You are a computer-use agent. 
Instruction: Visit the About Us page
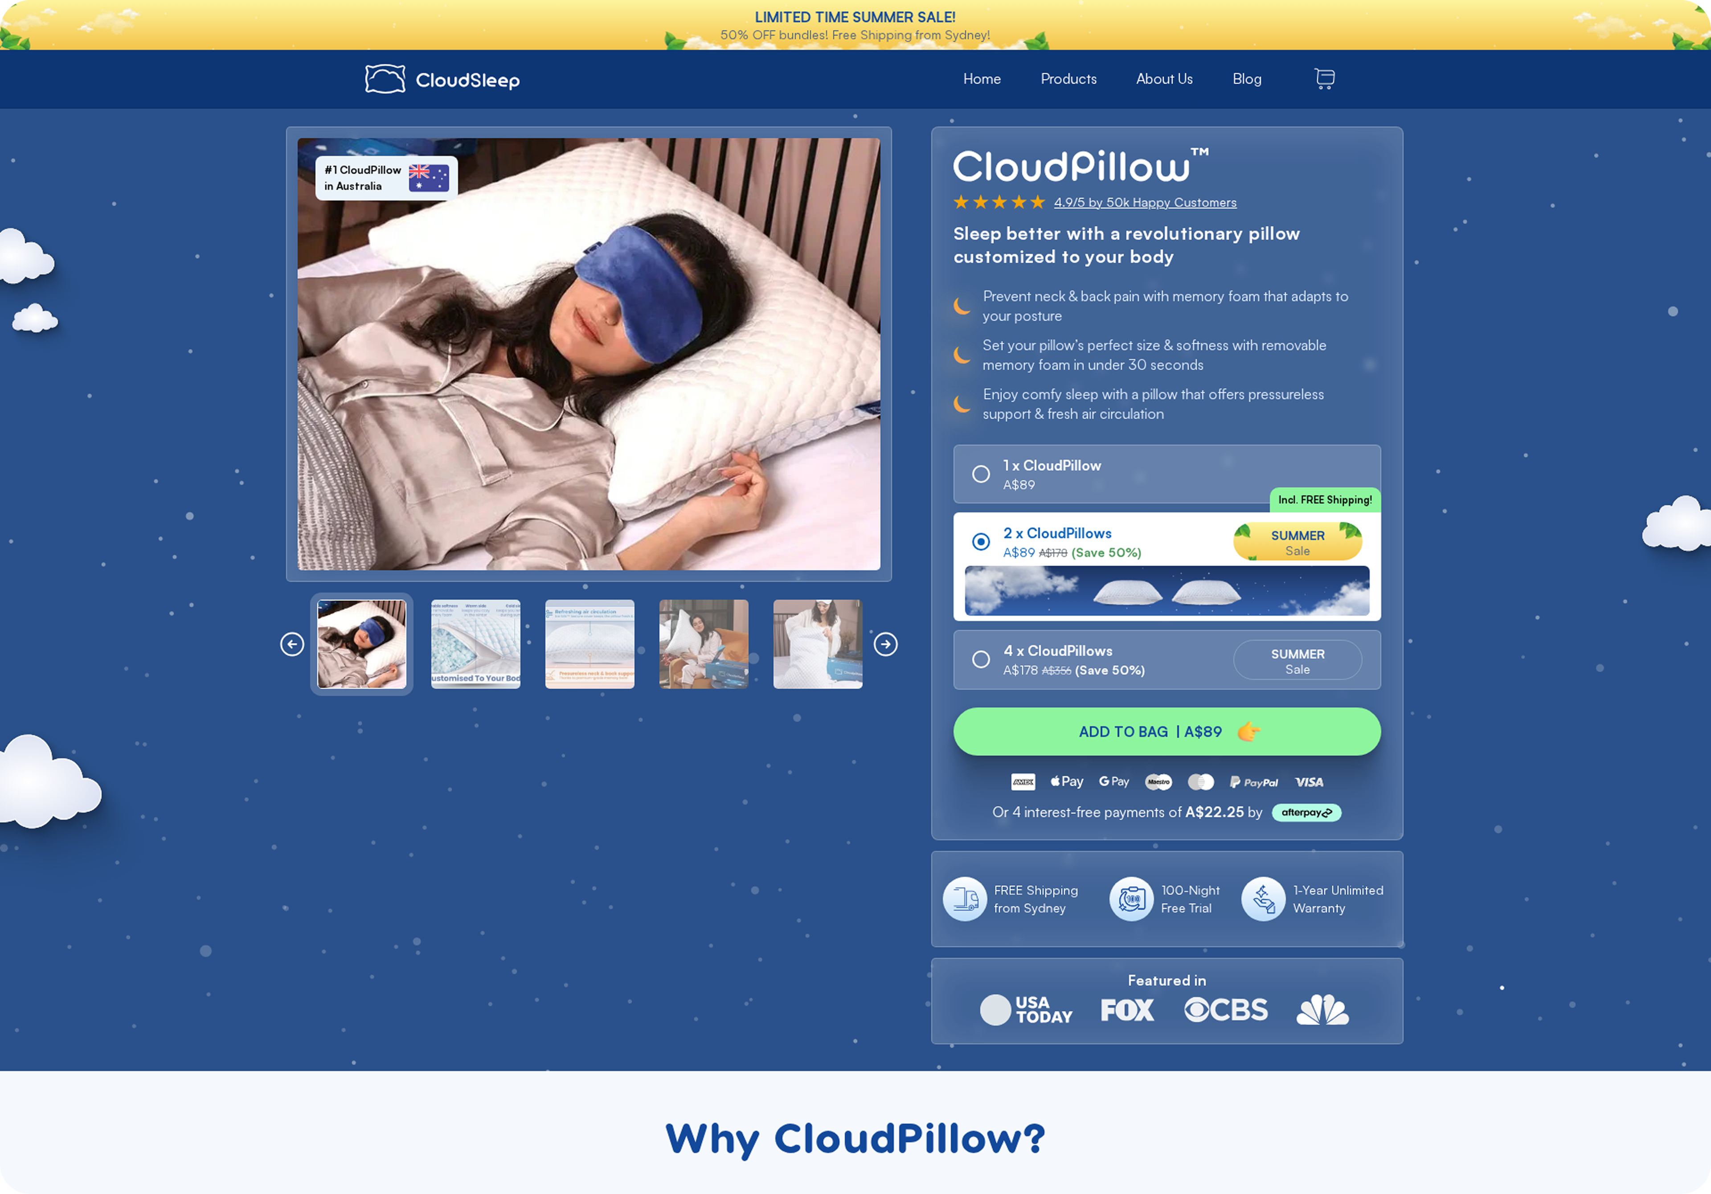click(x=1164, y=78)
